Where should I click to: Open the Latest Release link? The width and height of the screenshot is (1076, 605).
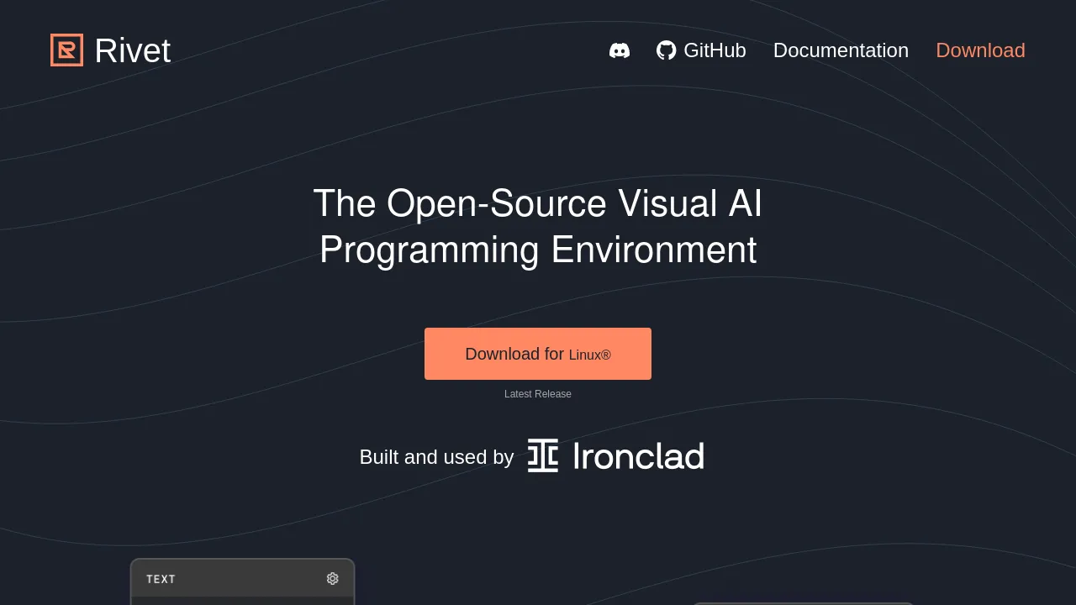point(538,394)
